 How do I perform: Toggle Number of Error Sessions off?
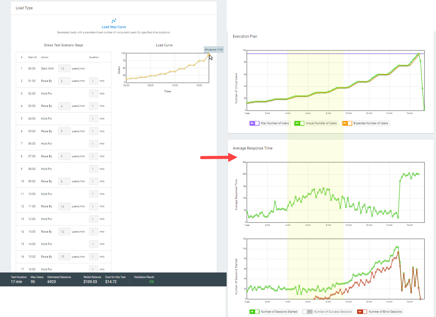(x=362, y=312)
